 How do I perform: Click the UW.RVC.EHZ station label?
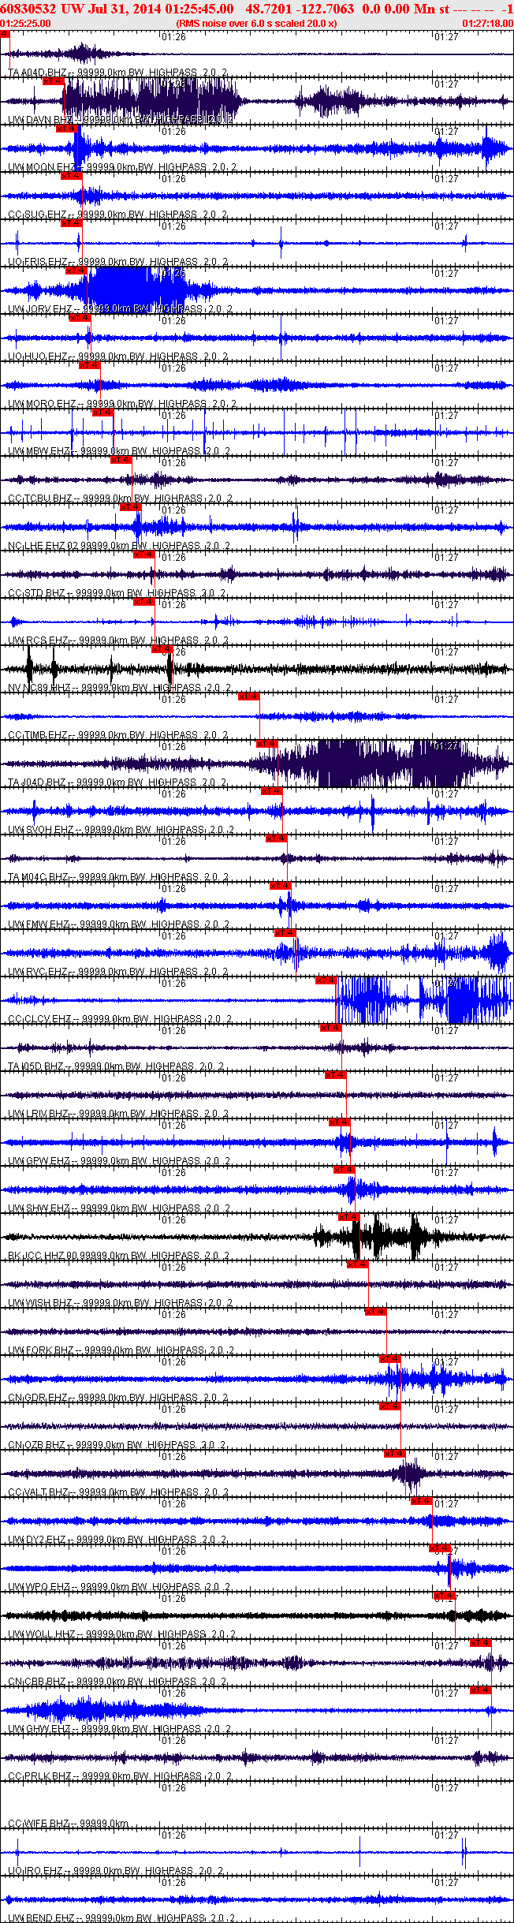[38, 972]
